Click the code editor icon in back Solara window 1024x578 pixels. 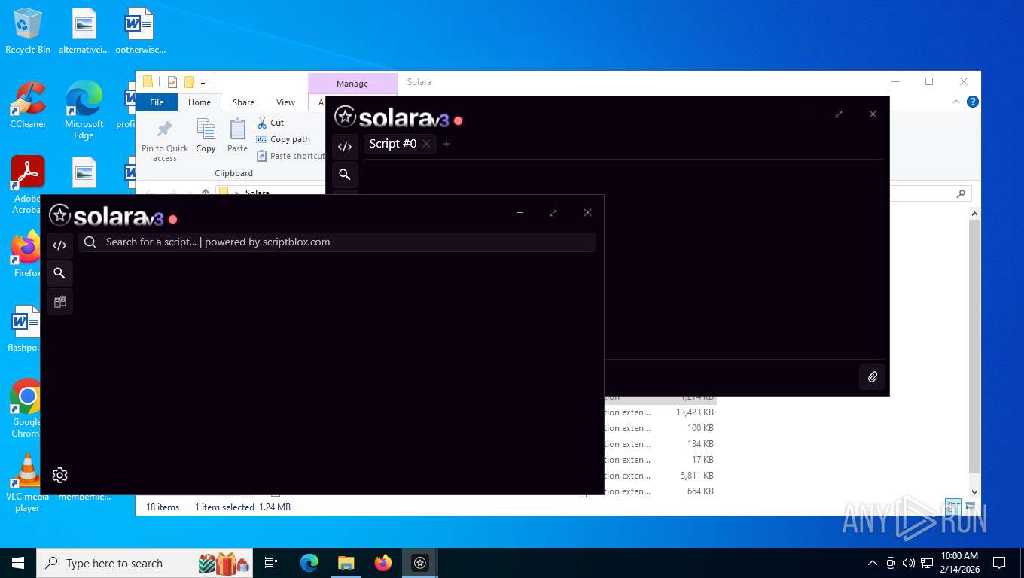pyautogui.click(x=345, y=147)
